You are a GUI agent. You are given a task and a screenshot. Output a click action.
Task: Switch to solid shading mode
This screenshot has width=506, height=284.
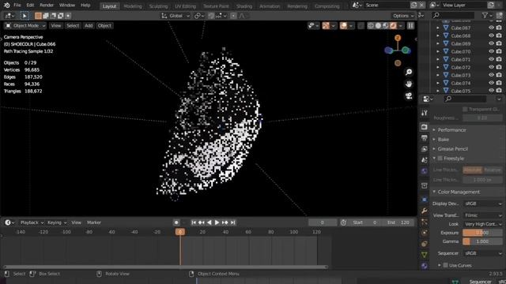click(x=378, y=25)
